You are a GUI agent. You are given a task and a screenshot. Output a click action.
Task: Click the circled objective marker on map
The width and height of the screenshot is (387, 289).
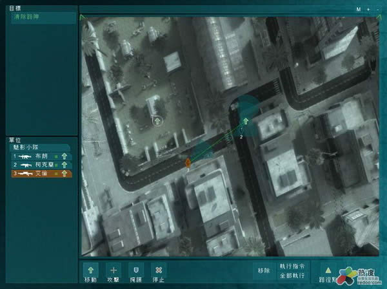[156, 120]
